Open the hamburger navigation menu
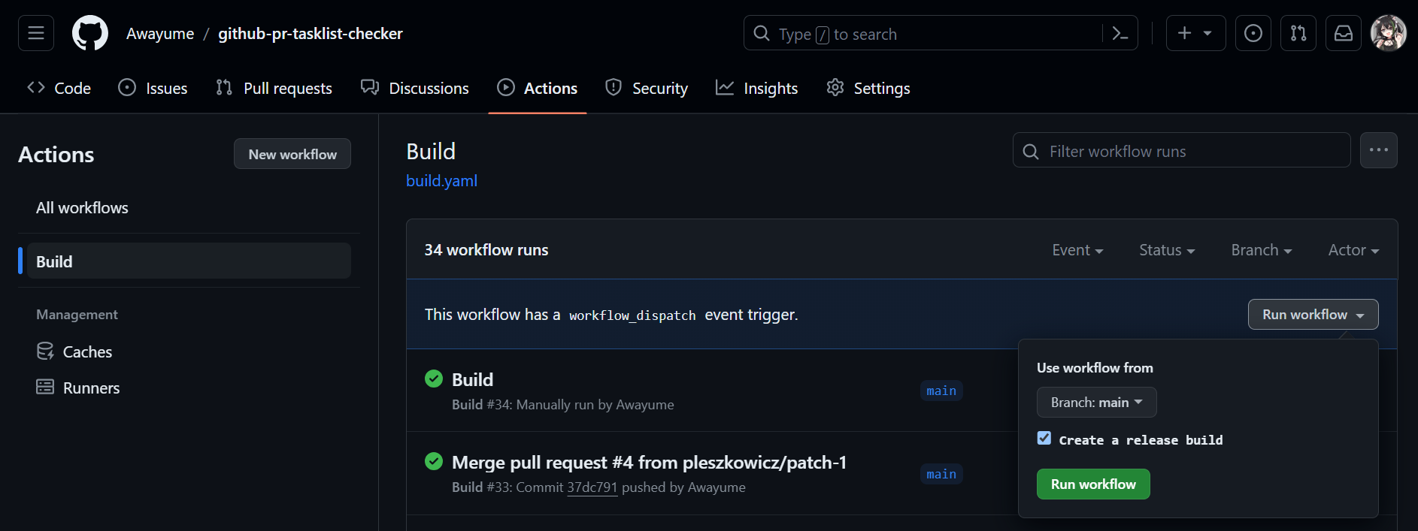The height and width of the screenshot is (531, 1418). [36, 34]
